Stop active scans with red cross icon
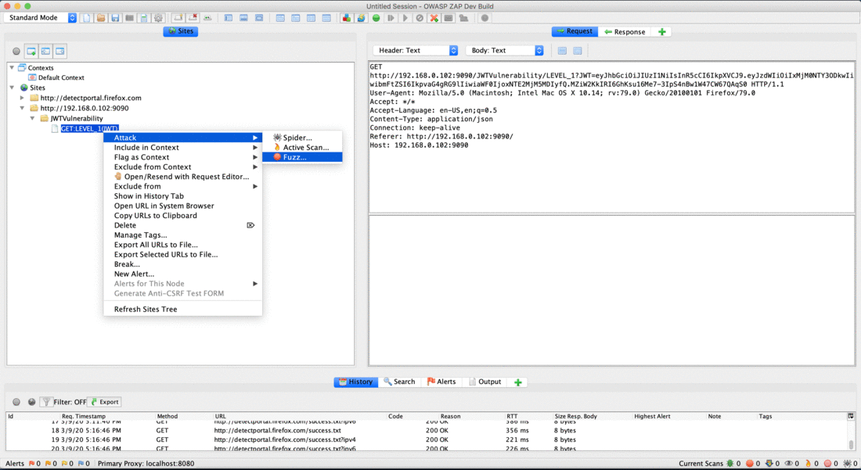The width and height of the screenshot is (861, 470). click(434, 17)
